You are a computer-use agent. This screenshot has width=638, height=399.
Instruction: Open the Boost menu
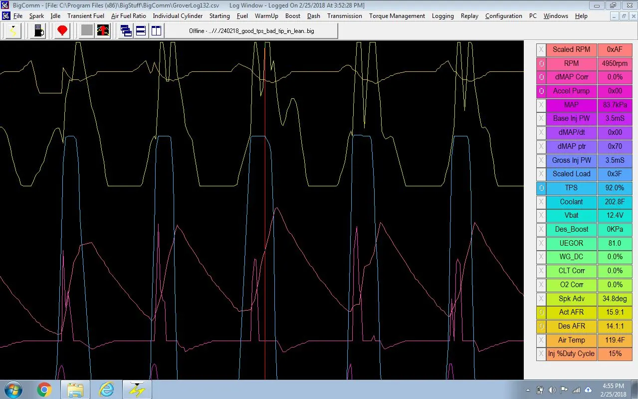[293, 16]
